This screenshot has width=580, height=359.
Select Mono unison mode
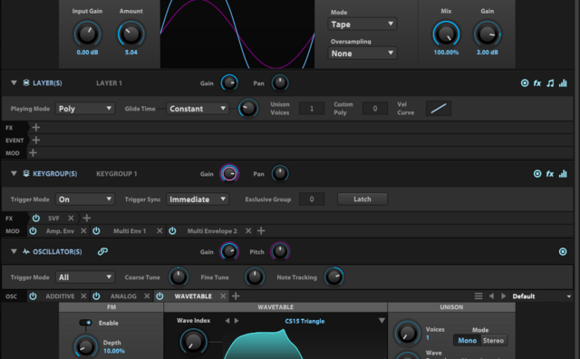[468, 340]
